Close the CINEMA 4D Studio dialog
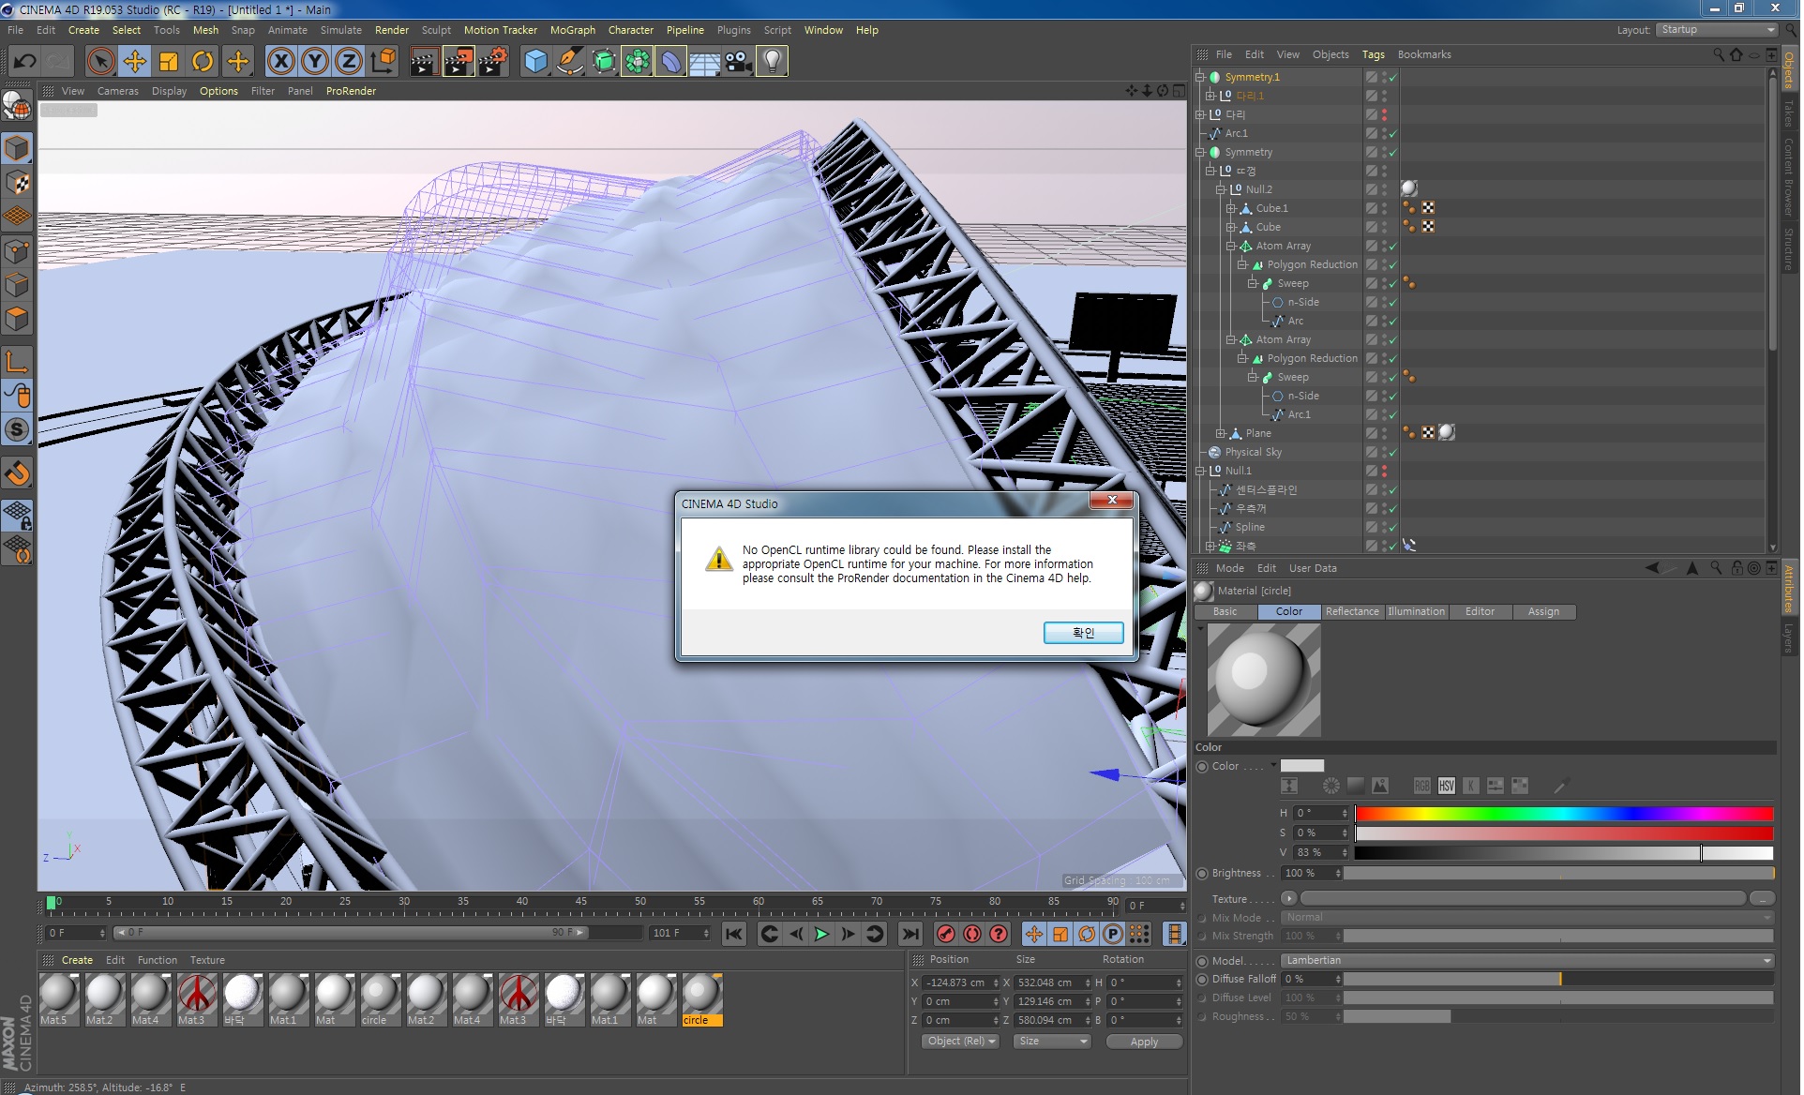Image resolution: width=1804 pixels, height=1095 pixels. point(1112,500)
